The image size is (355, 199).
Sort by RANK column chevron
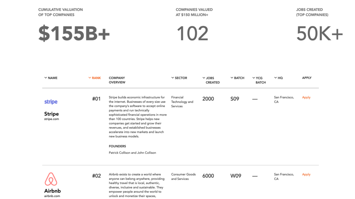pyautogui.click(x=90, y=78)
